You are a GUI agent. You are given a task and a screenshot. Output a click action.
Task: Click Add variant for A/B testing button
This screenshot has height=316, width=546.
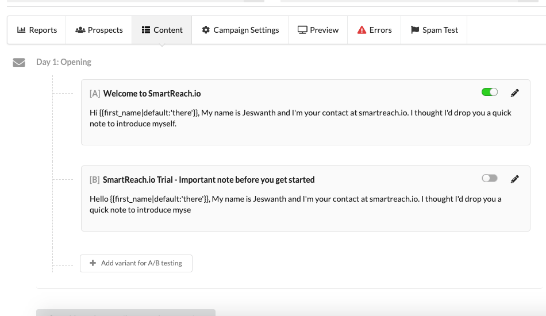[136, 264]
